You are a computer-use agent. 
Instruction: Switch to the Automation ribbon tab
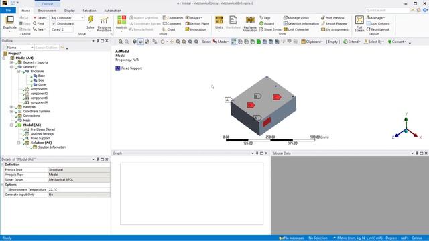(x=113, y=11)
